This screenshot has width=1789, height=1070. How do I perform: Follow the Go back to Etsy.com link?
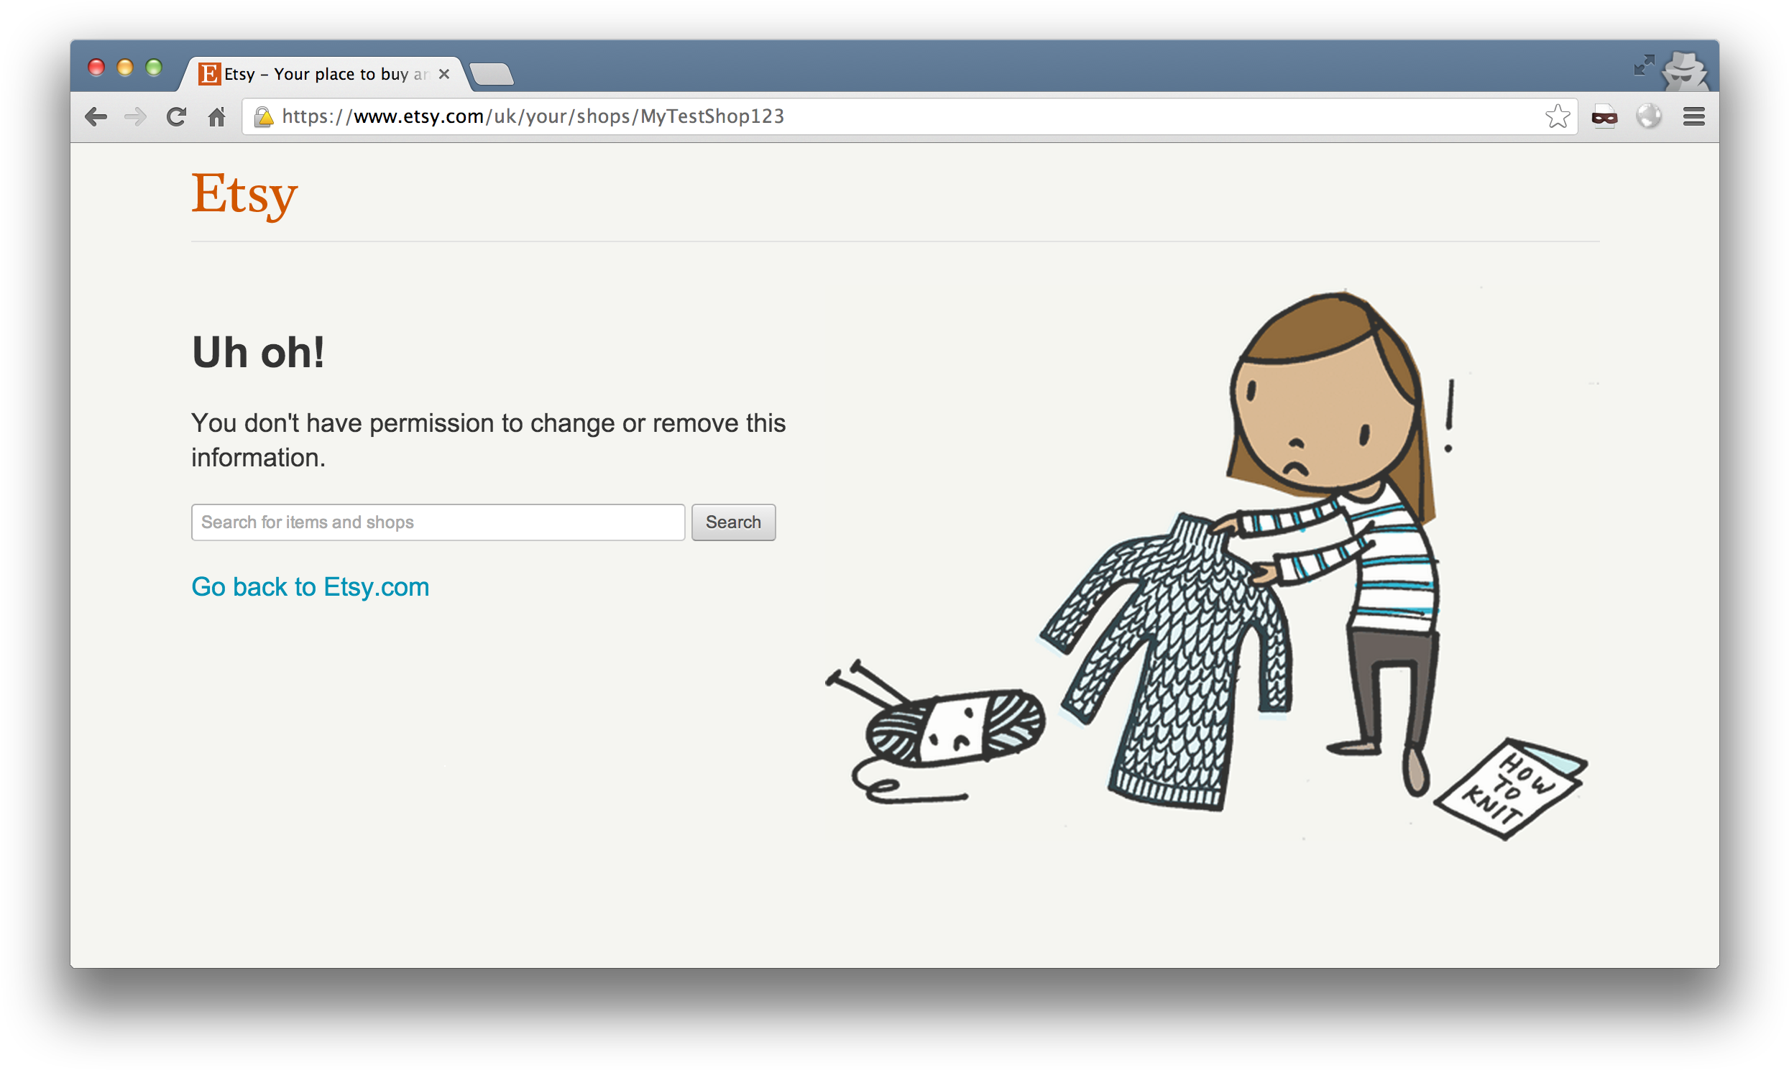[310, 587]
